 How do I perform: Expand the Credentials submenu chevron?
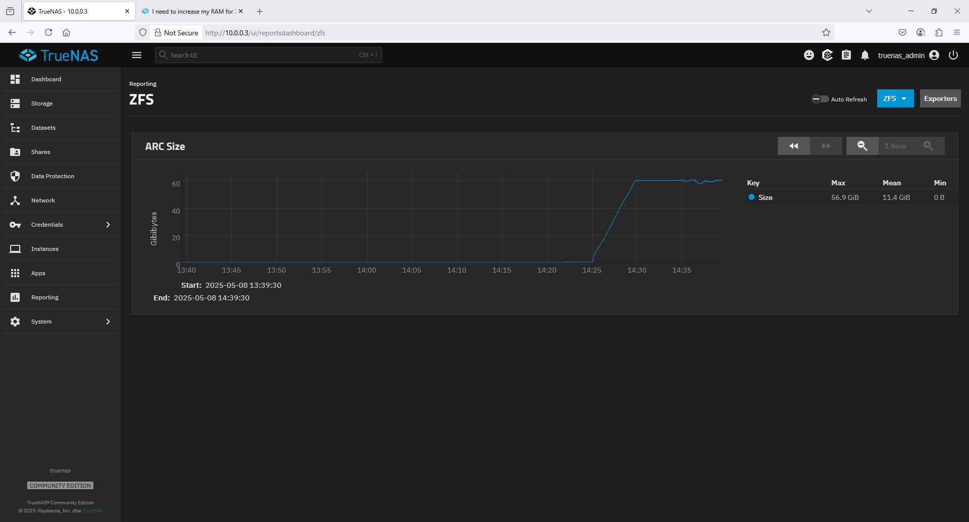pyautogui.click(x=108, y=225)
